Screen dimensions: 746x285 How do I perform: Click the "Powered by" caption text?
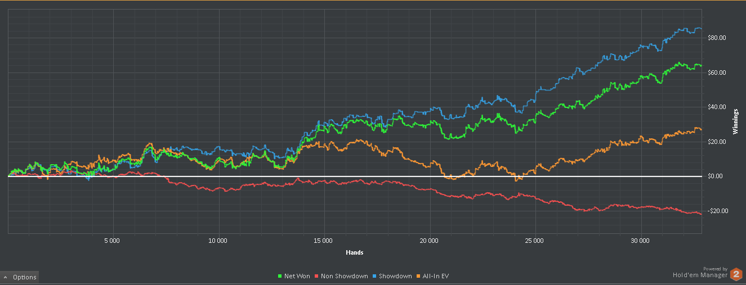(715, 269)
